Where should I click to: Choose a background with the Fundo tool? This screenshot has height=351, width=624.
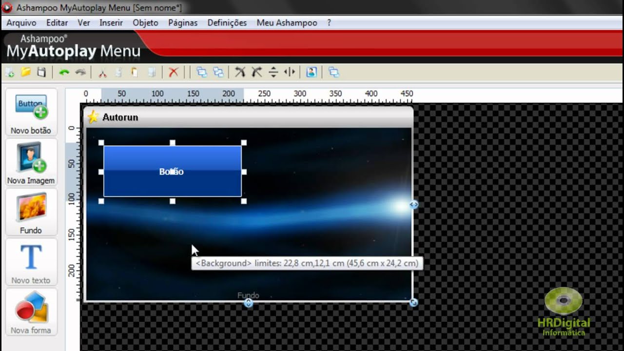[x=31, y=213]
